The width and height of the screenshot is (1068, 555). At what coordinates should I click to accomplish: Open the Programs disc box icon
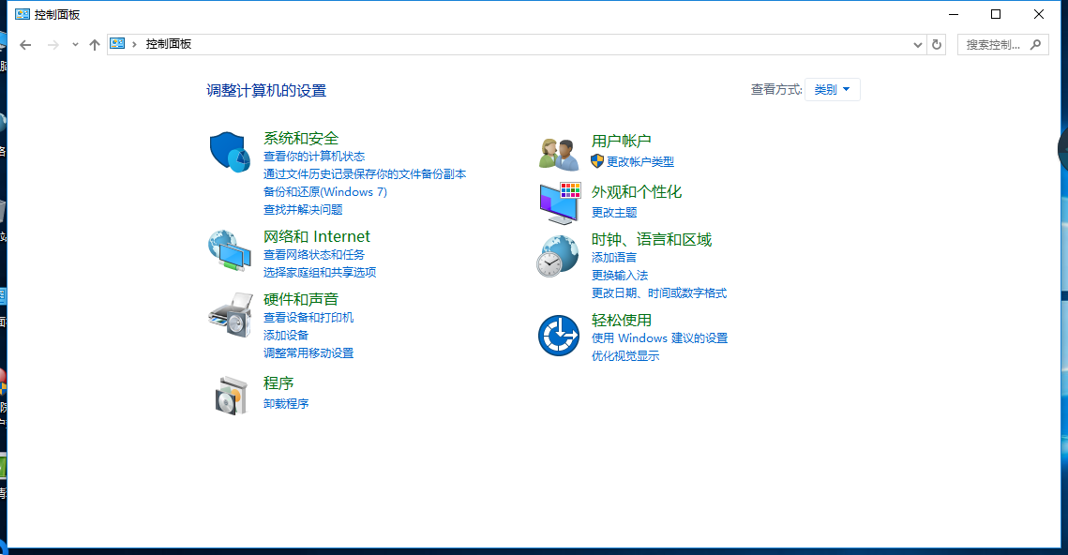[230, 395]
